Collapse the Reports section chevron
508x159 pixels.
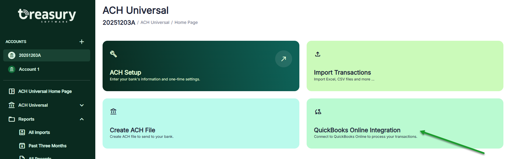[x=82, y=119]
